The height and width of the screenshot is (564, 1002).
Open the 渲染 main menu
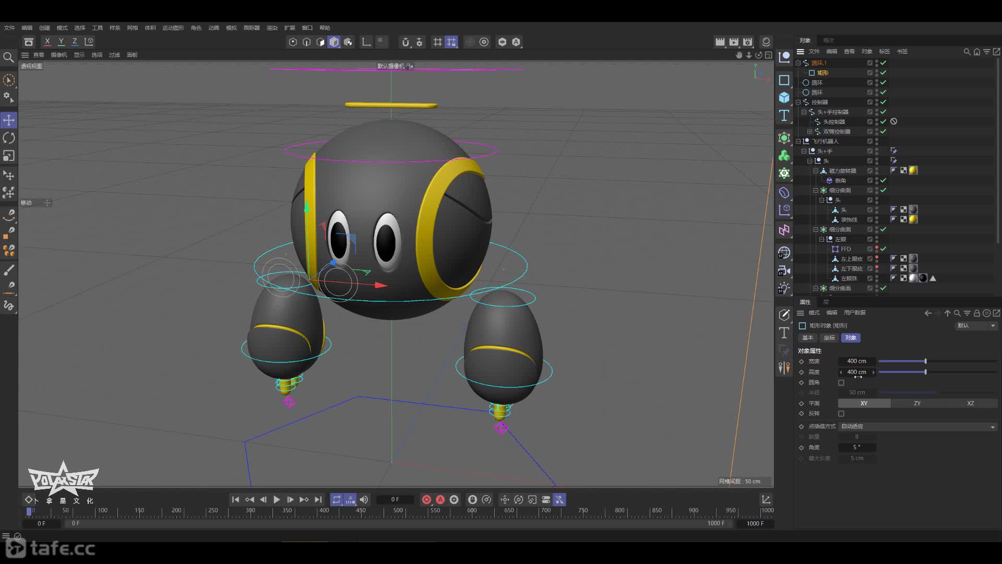coord(272,28)
